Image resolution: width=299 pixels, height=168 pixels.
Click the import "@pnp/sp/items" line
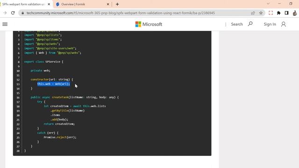coord(43,39)
